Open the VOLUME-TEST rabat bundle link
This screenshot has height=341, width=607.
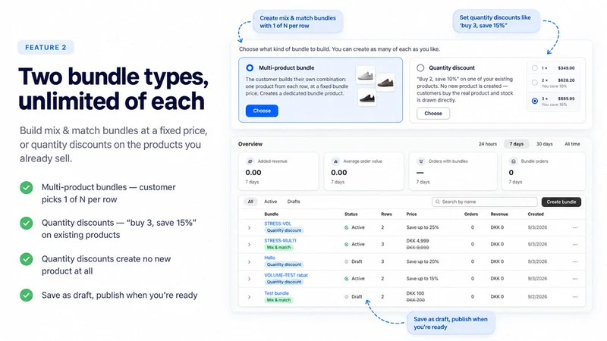[286, 275]
